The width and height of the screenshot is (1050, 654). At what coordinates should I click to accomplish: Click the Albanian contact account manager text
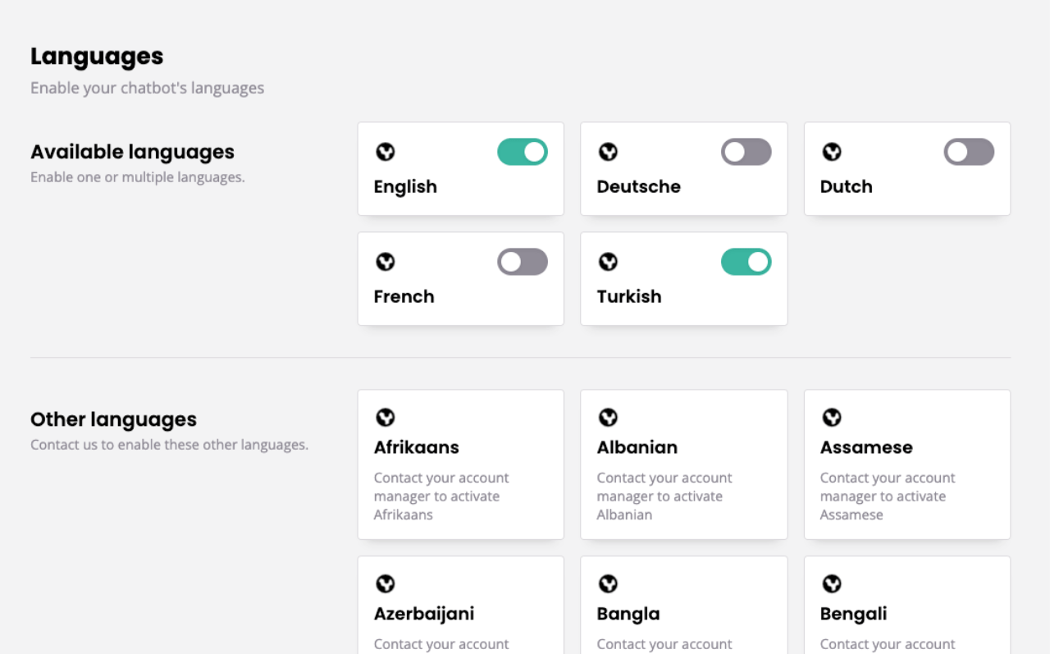[664, 496]
